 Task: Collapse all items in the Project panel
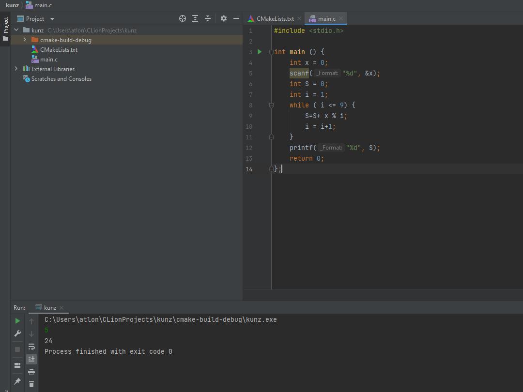(x=208, y=18)
